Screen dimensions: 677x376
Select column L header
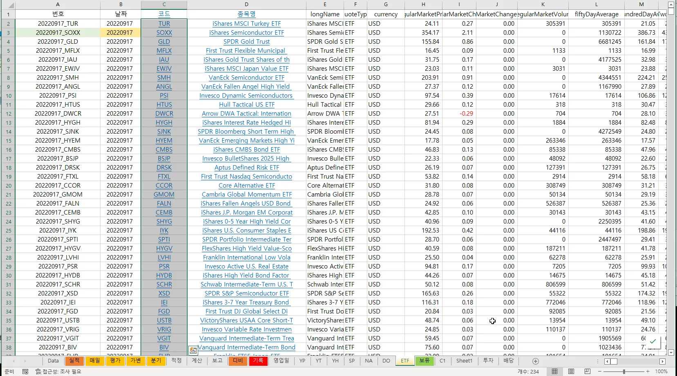click(x=597, y=4)
